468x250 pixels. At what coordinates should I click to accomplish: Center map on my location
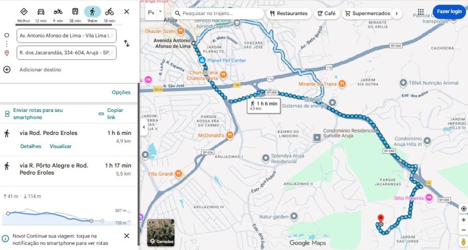[x=463, y=209]
